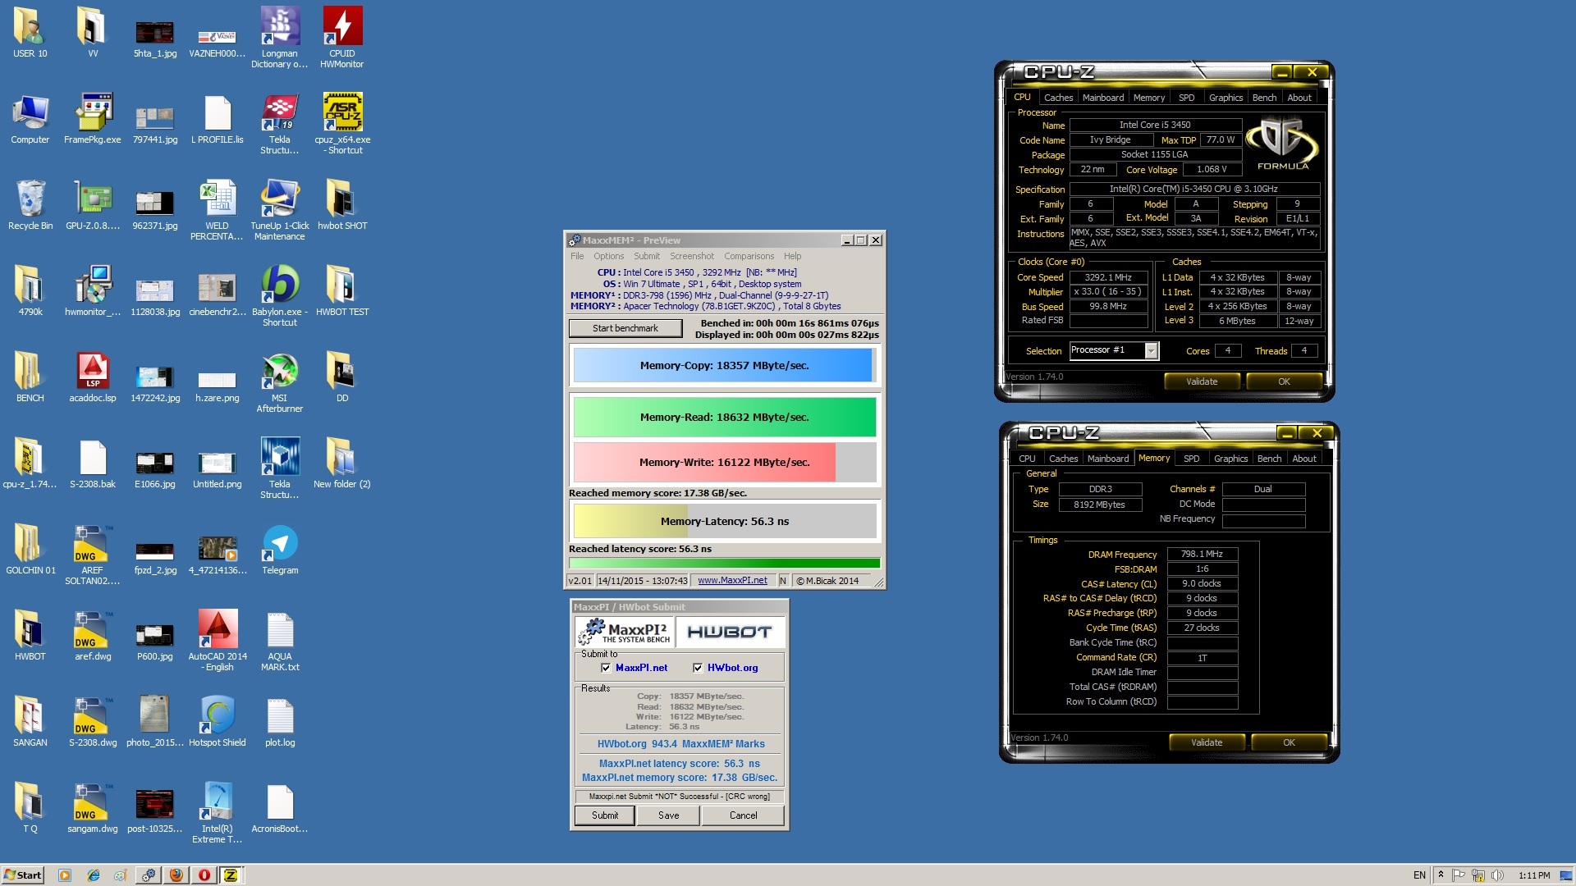Click Save in HWbot Submit dialog

point(669,815)
